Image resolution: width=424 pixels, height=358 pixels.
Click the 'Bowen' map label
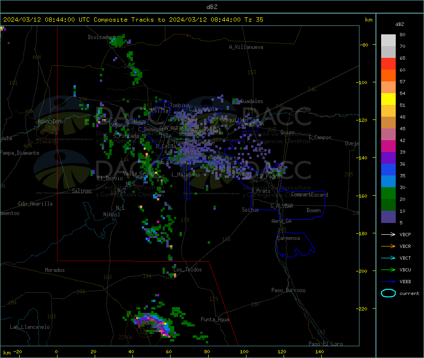click(x=313, y=210)
